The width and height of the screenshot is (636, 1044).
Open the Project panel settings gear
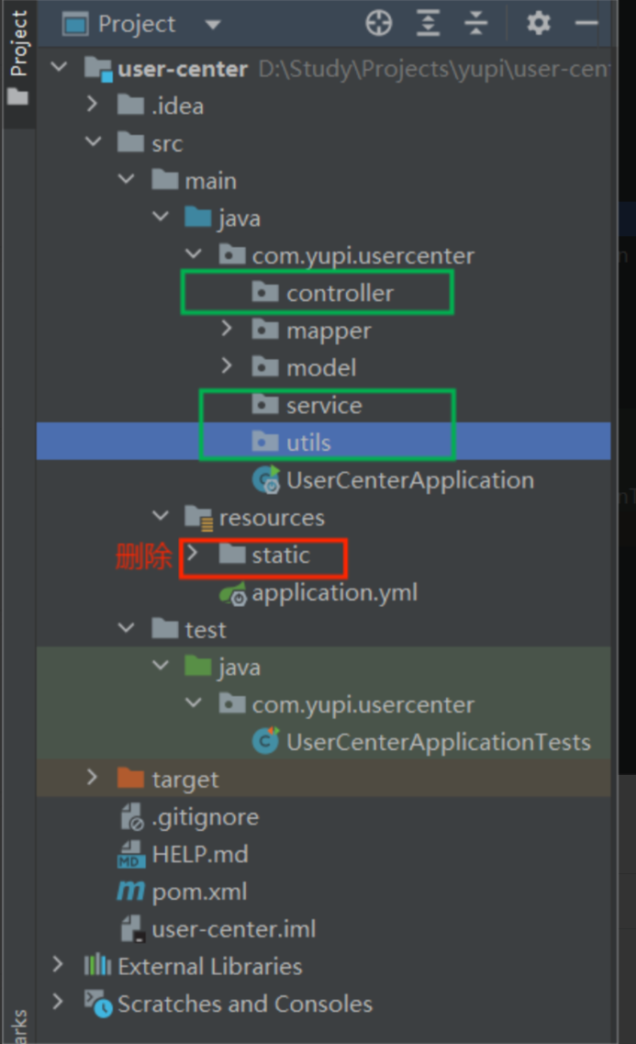(x=539, y=23)
